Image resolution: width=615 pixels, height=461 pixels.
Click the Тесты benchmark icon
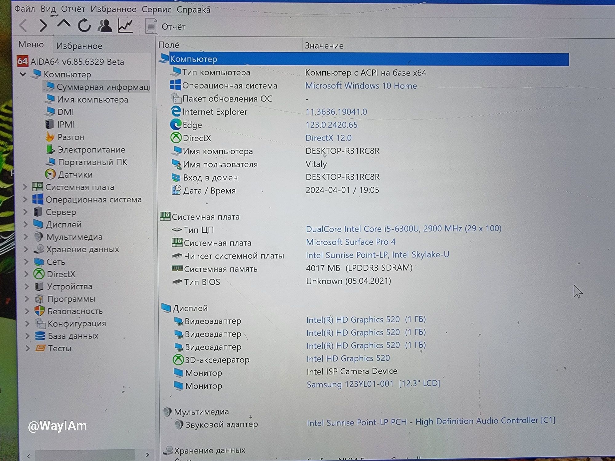(x=40, y=348)
